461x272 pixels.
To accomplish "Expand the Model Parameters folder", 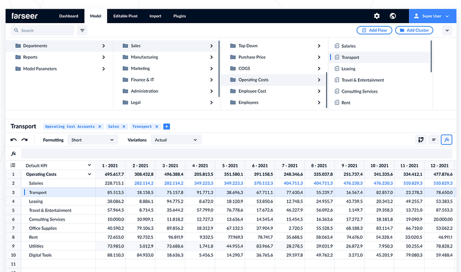I will (x=103, y=69).
